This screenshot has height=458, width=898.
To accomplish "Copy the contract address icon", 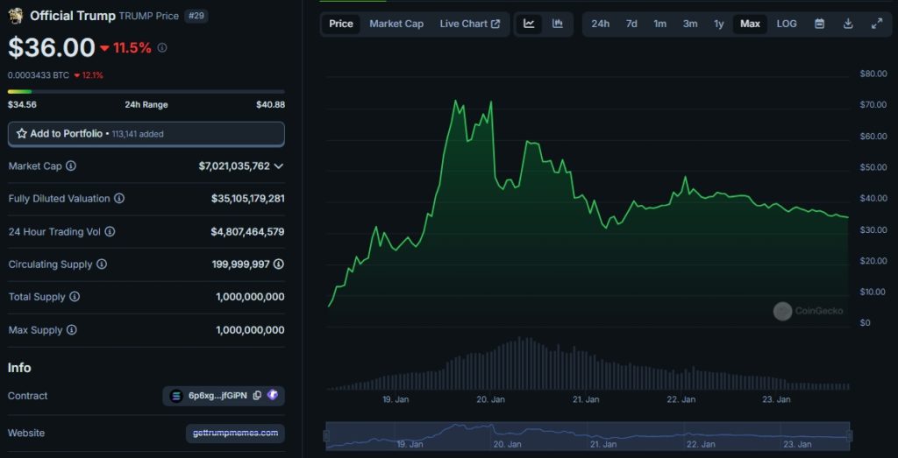I will [x=257, y=395].
